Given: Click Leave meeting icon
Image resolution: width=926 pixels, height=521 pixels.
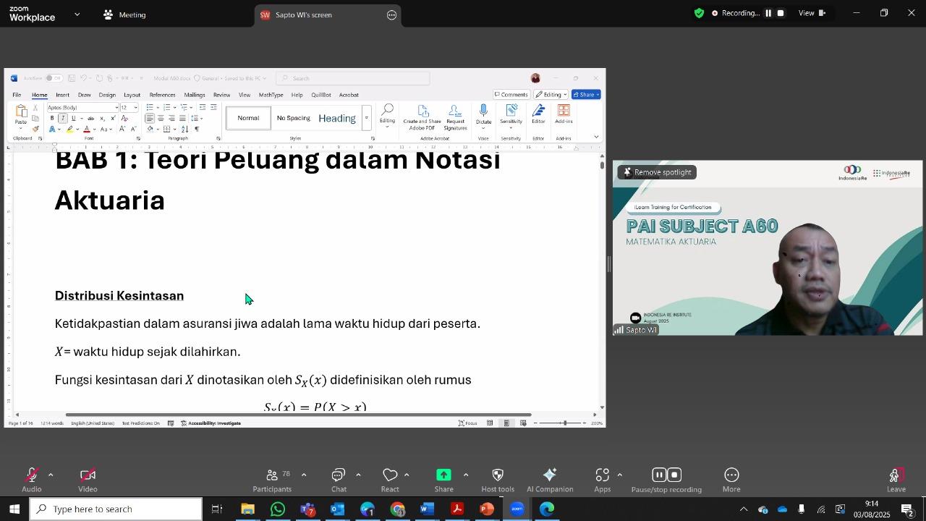Looking at the screenshot, I should coord(896,480).
